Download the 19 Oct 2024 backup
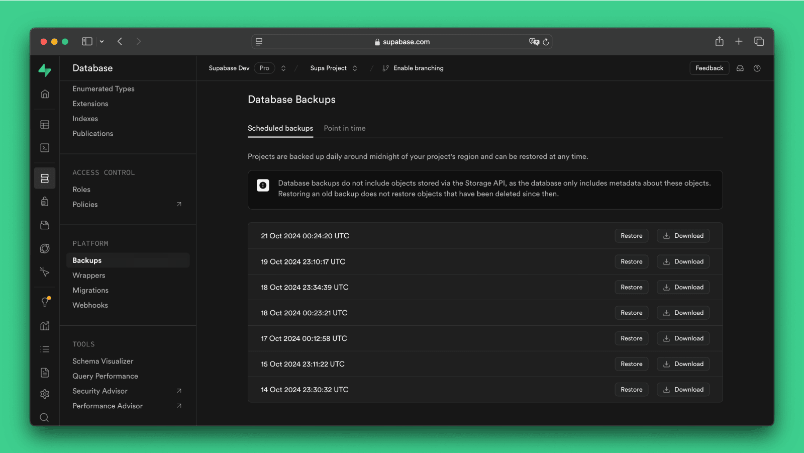This screenshot has width=804, height=453. click(683, 261)
